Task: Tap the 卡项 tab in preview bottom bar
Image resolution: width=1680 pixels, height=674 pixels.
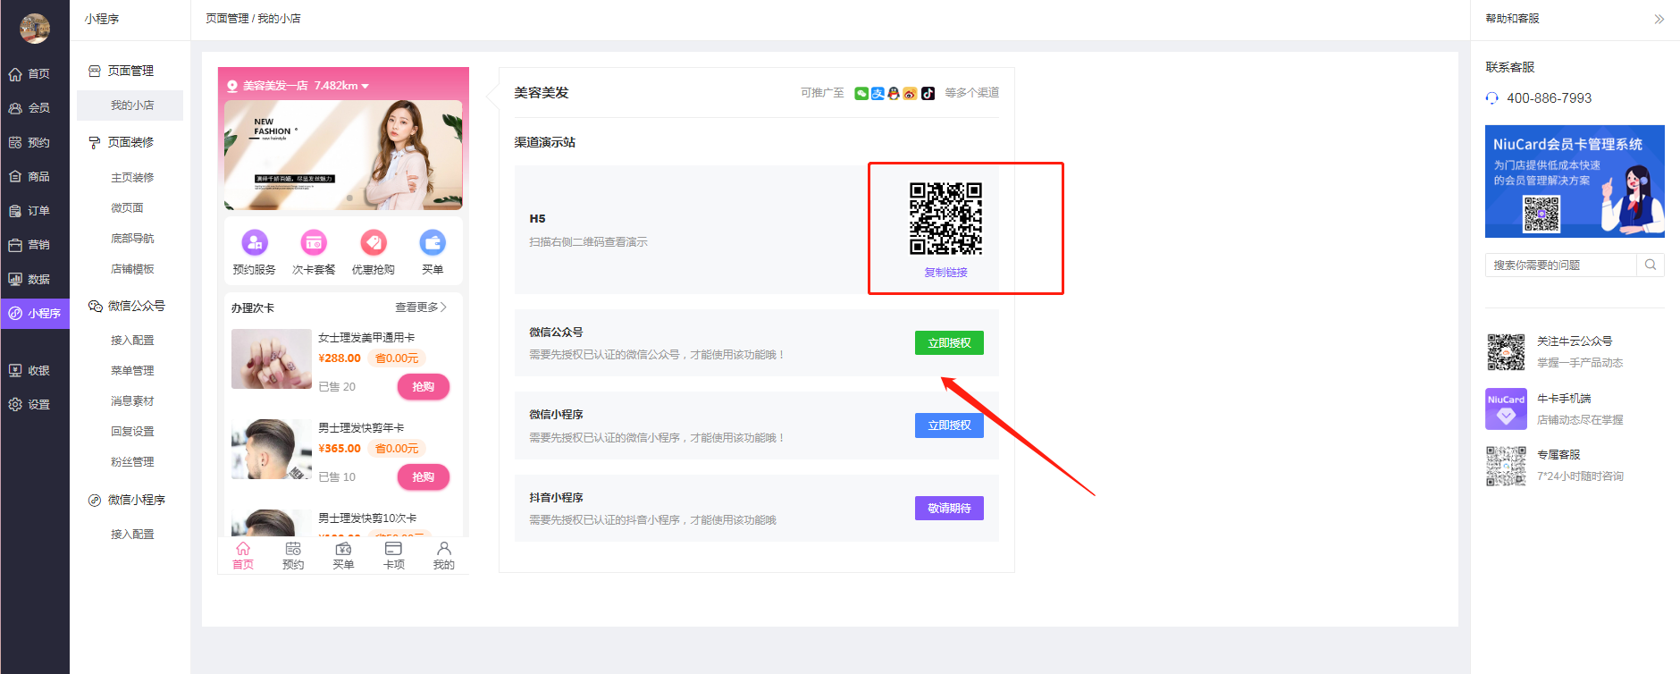Action: (x=393, y=555)
